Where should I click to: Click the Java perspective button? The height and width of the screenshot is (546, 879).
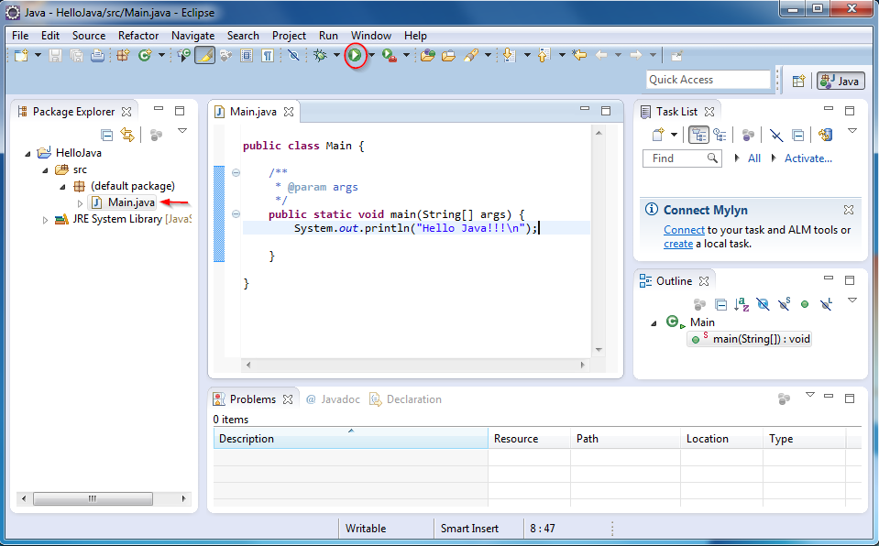point(841,81)
